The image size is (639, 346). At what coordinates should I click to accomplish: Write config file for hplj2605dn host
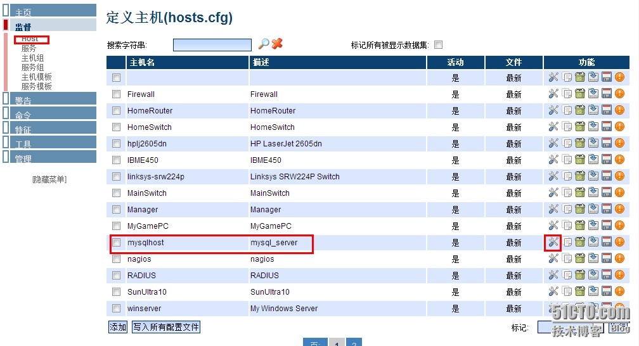(x=607, y=143)
